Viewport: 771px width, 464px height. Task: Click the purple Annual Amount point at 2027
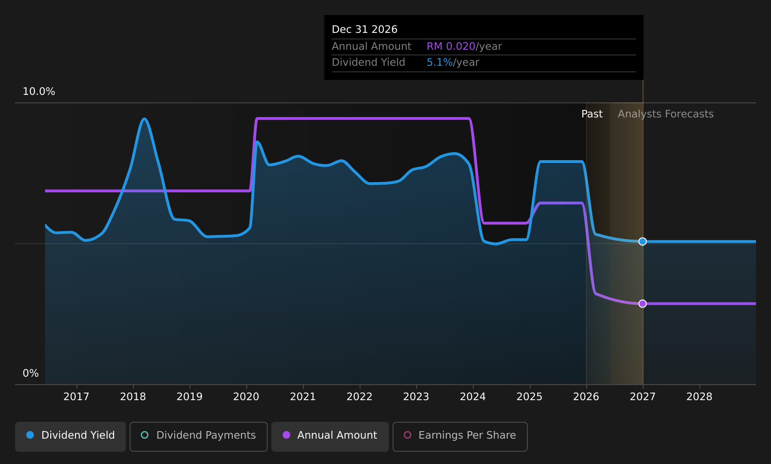[642, 303]
